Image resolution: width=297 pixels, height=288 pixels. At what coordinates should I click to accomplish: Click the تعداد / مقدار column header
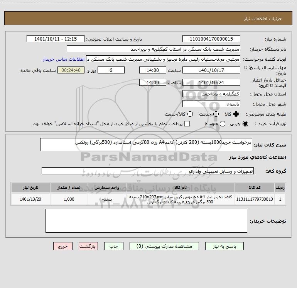click(x=69, y=187)
